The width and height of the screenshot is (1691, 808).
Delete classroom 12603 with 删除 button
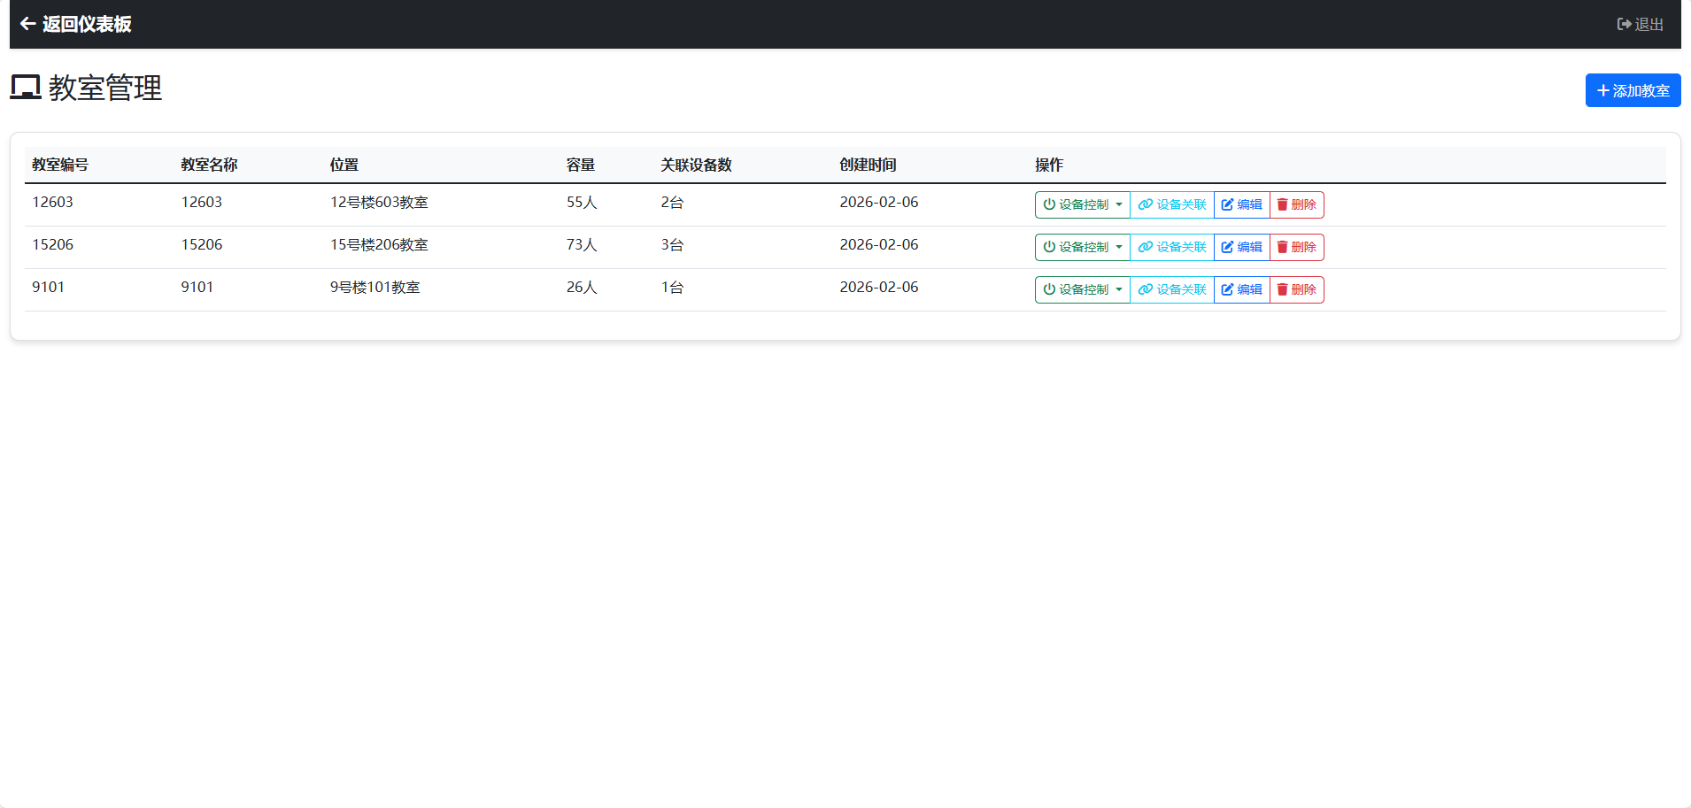pyautogui.click(x=1297, y=204)
